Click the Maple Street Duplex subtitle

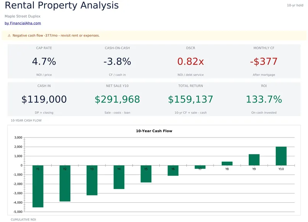pyautogui.click(x=23, y=16)
